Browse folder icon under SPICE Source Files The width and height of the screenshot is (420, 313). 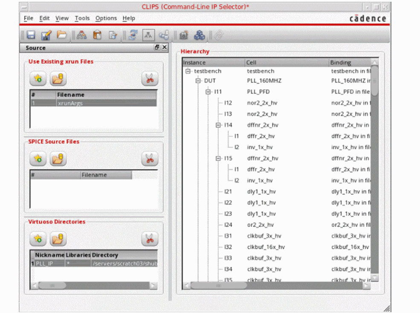[58, 159]
